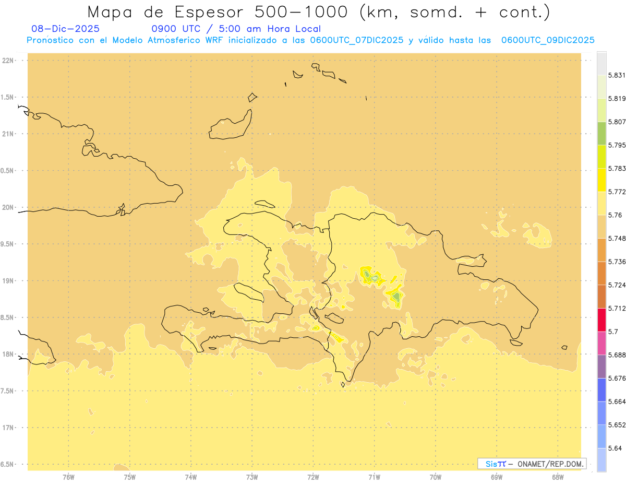Click the 17N latitude label
This screenshot has width=626, height=484.
8,428
